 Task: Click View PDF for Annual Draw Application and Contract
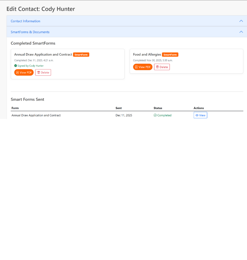click(24, 72)
